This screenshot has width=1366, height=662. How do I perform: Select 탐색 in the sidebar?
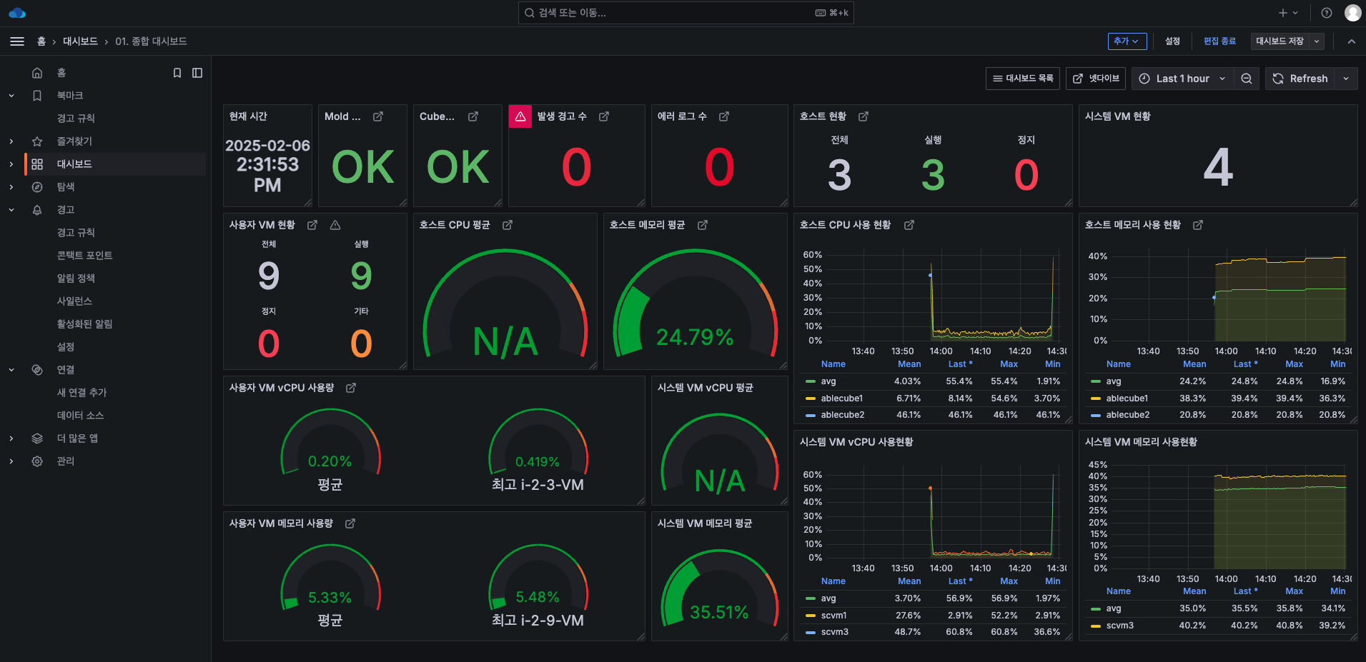click(66, 187)
